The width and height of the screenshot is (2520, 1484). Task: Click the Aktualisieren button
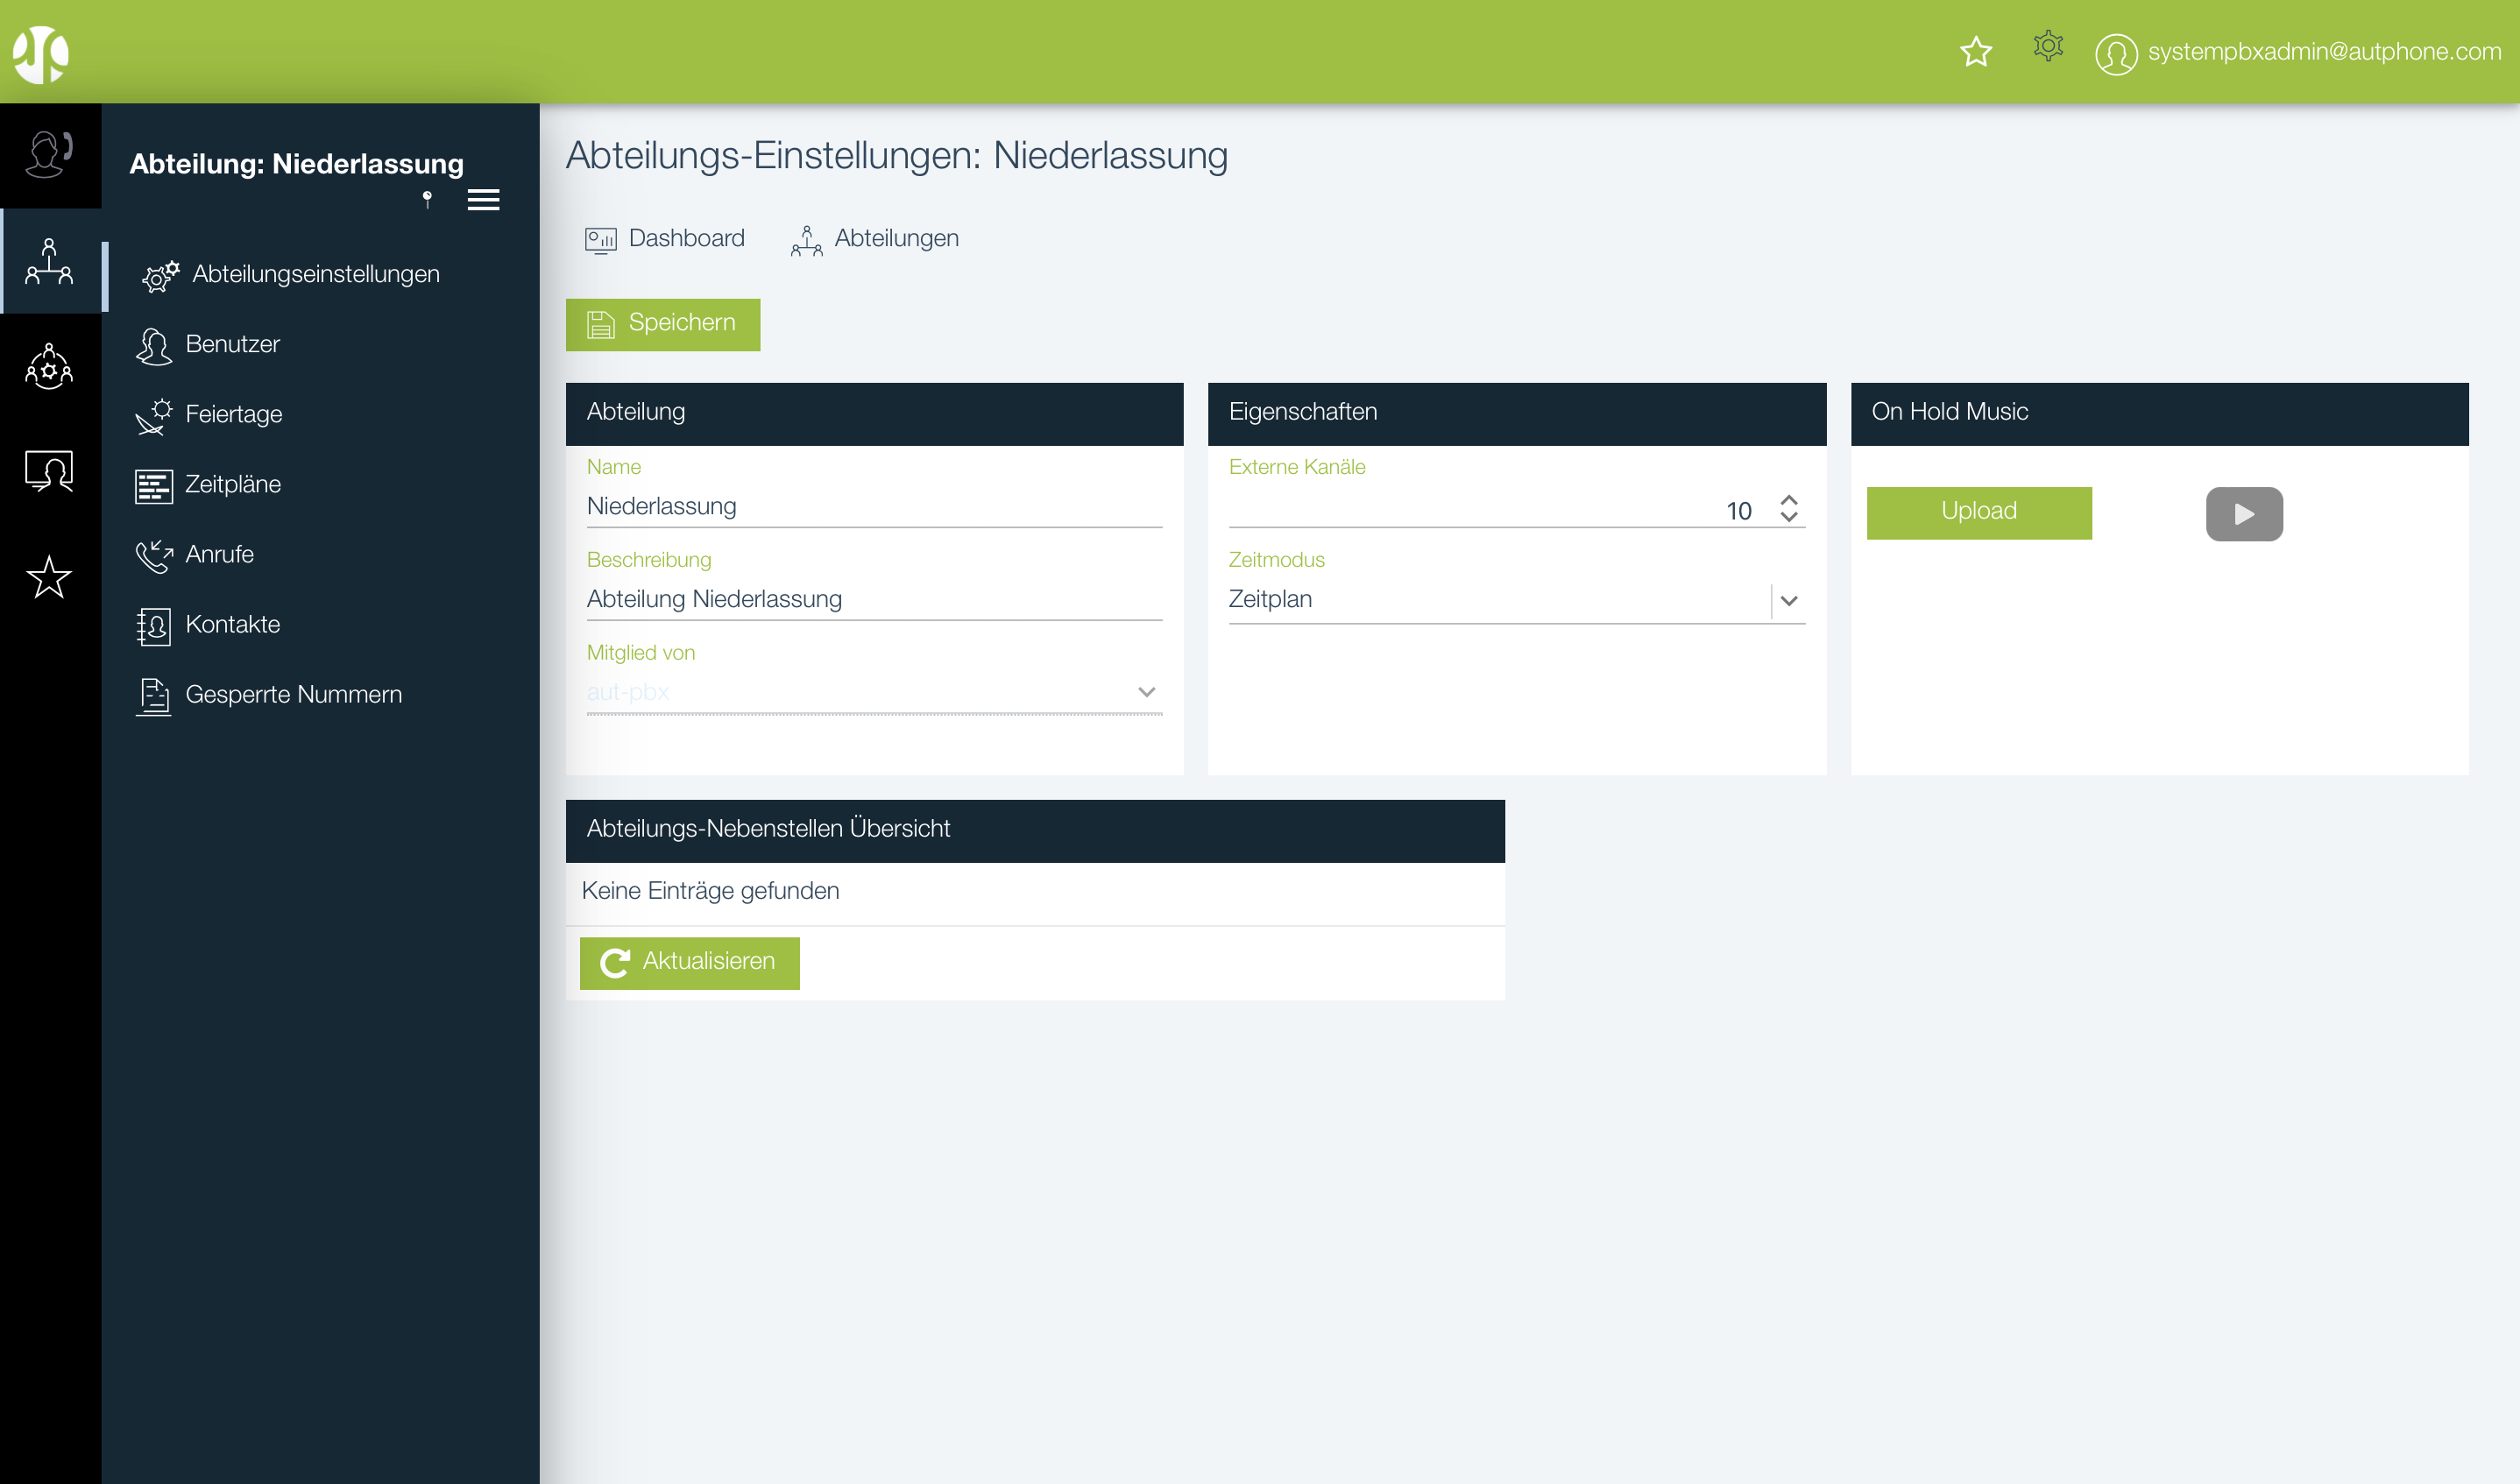click(689, 962)
